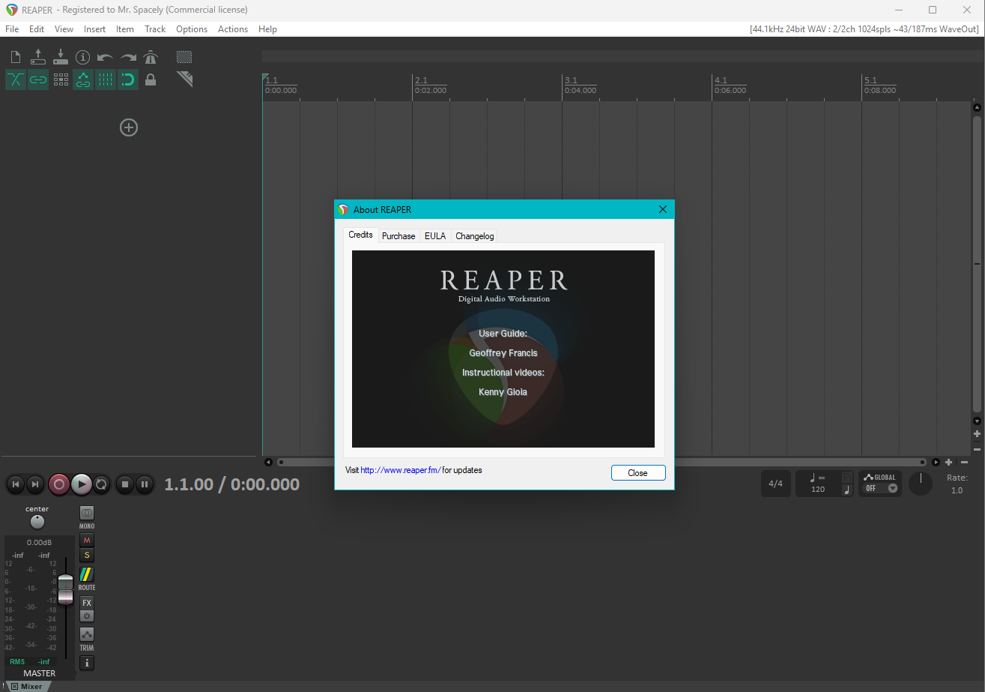Open the Insert menu
Viewport: 985px width, 692px height.
coord(94,29)
